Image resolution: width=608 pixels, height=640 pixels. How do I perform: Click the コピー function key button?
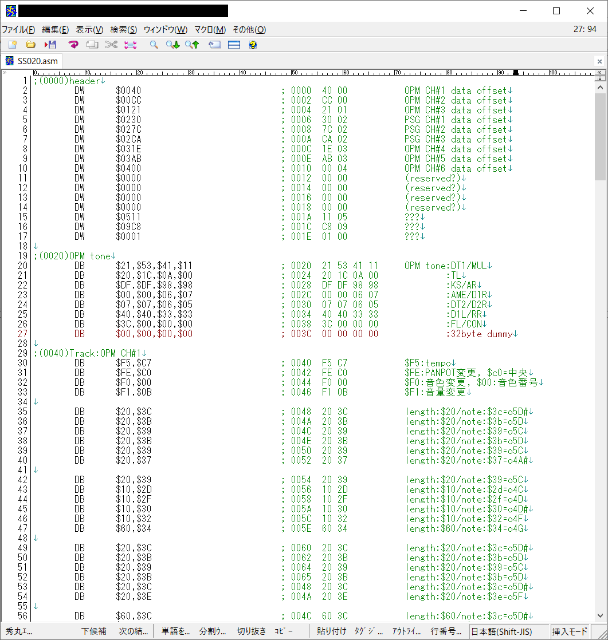[284, 631]
